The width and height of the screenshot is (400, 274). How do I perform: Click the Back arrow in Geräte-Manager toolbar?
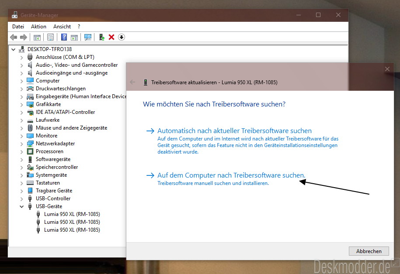tap(14, 38)
